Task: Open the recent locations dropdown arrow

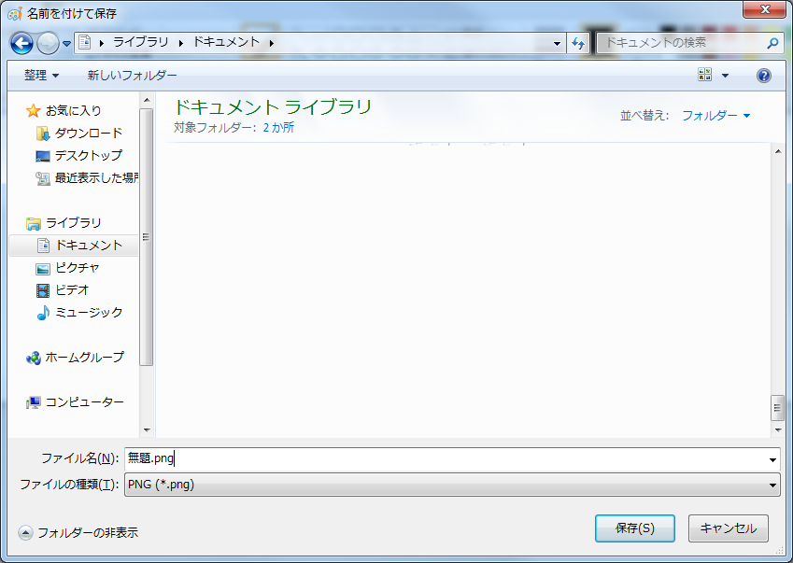Action: (x=66, y=44)
